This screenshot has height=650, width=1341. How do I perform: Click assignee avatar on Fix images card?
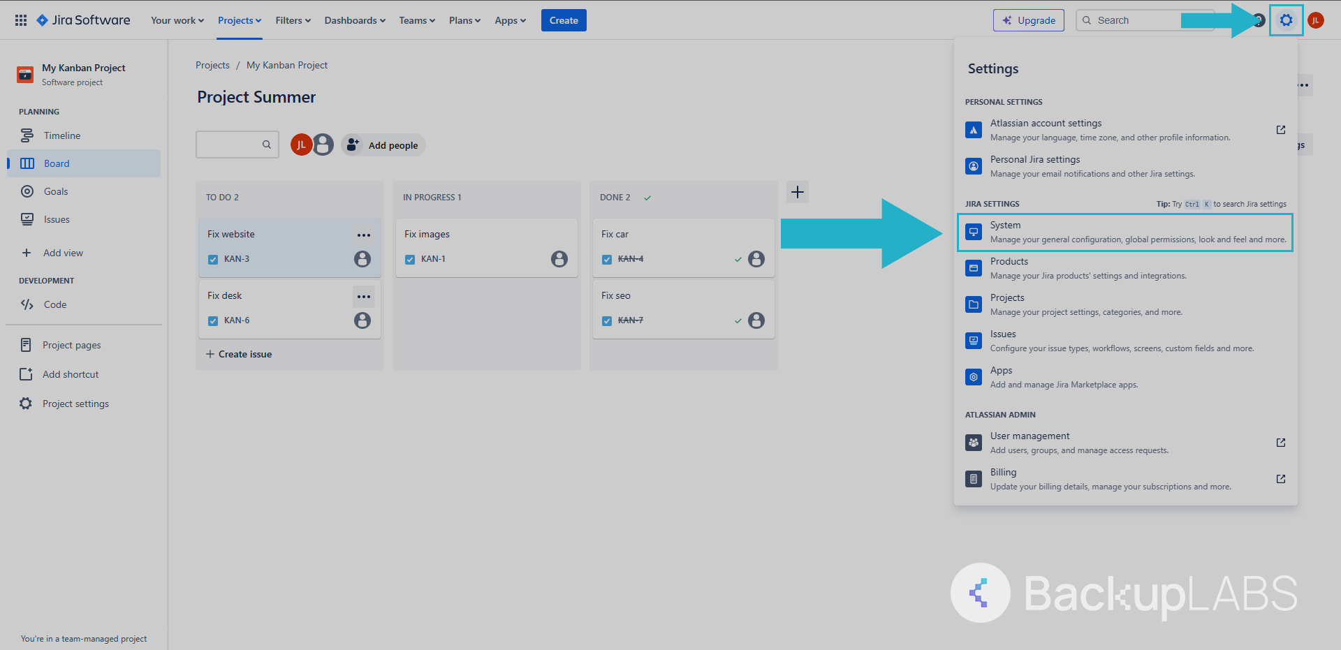pos(559,259)
